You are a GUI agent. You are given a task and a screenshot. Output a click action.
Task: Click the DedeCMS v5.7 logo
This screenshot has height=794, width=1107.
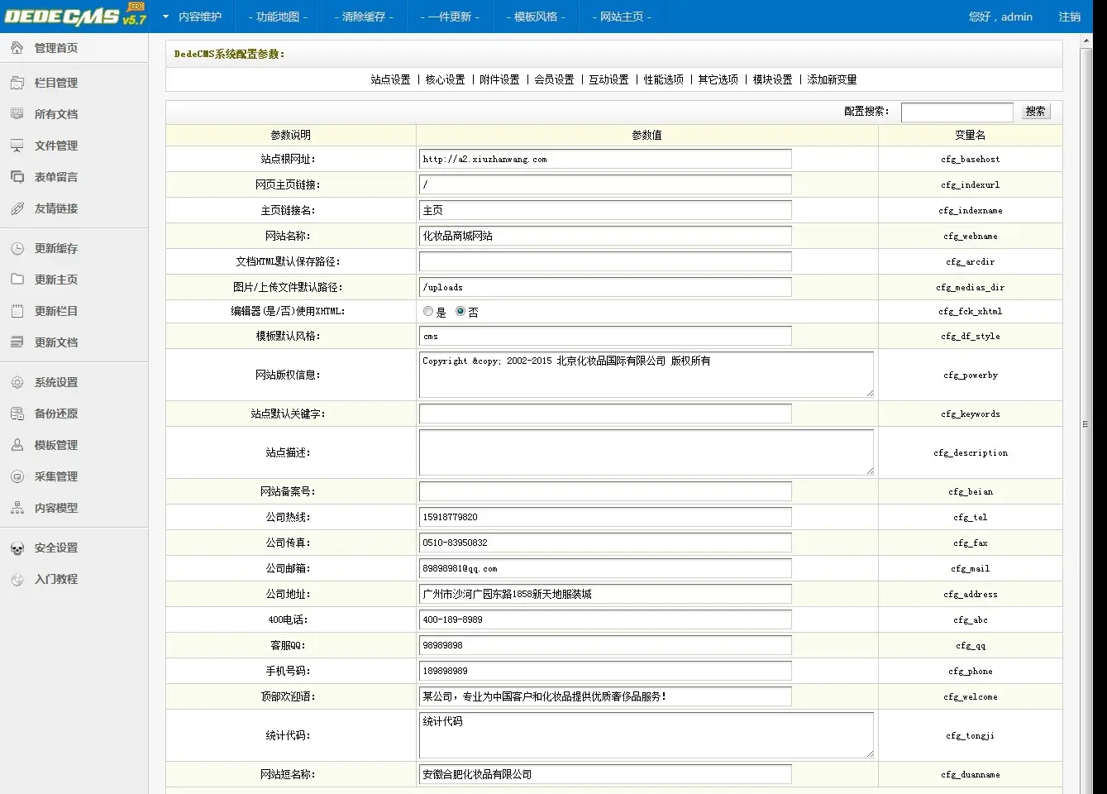pos(75,16)
